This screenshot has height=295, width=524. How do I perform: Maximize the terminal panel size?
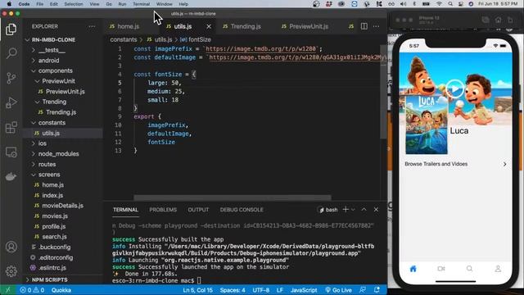(364, 210)
